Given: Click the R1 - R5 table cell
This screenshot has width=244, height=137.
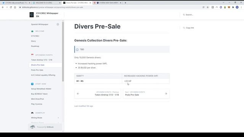Looking at the screenshot, I should click(98, 81).
